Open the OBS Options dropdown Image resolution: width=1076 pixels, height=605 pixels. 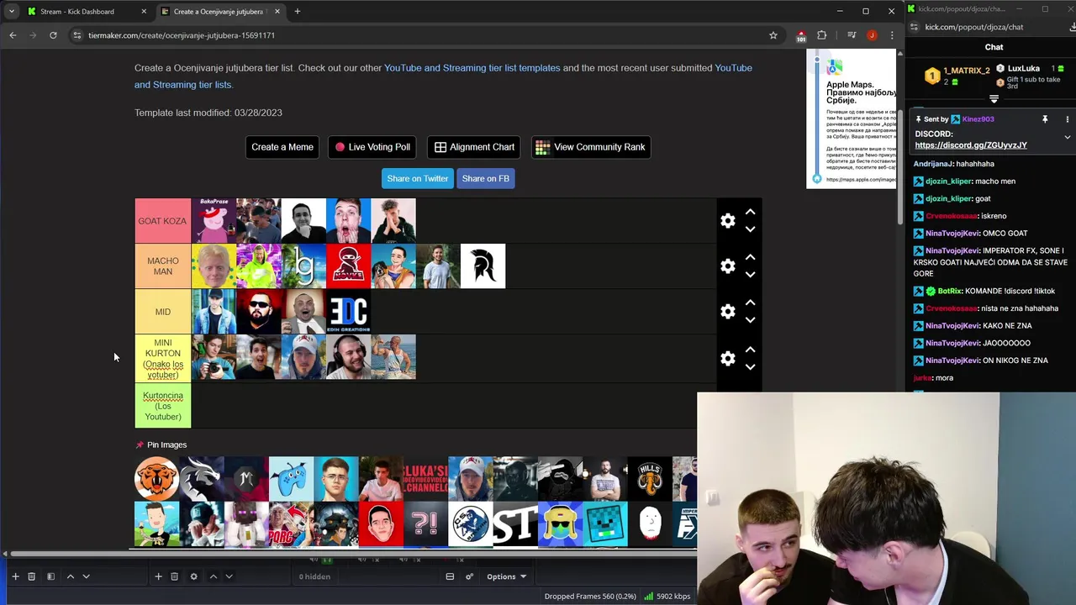pyautogui.click(x=506, y=576)
